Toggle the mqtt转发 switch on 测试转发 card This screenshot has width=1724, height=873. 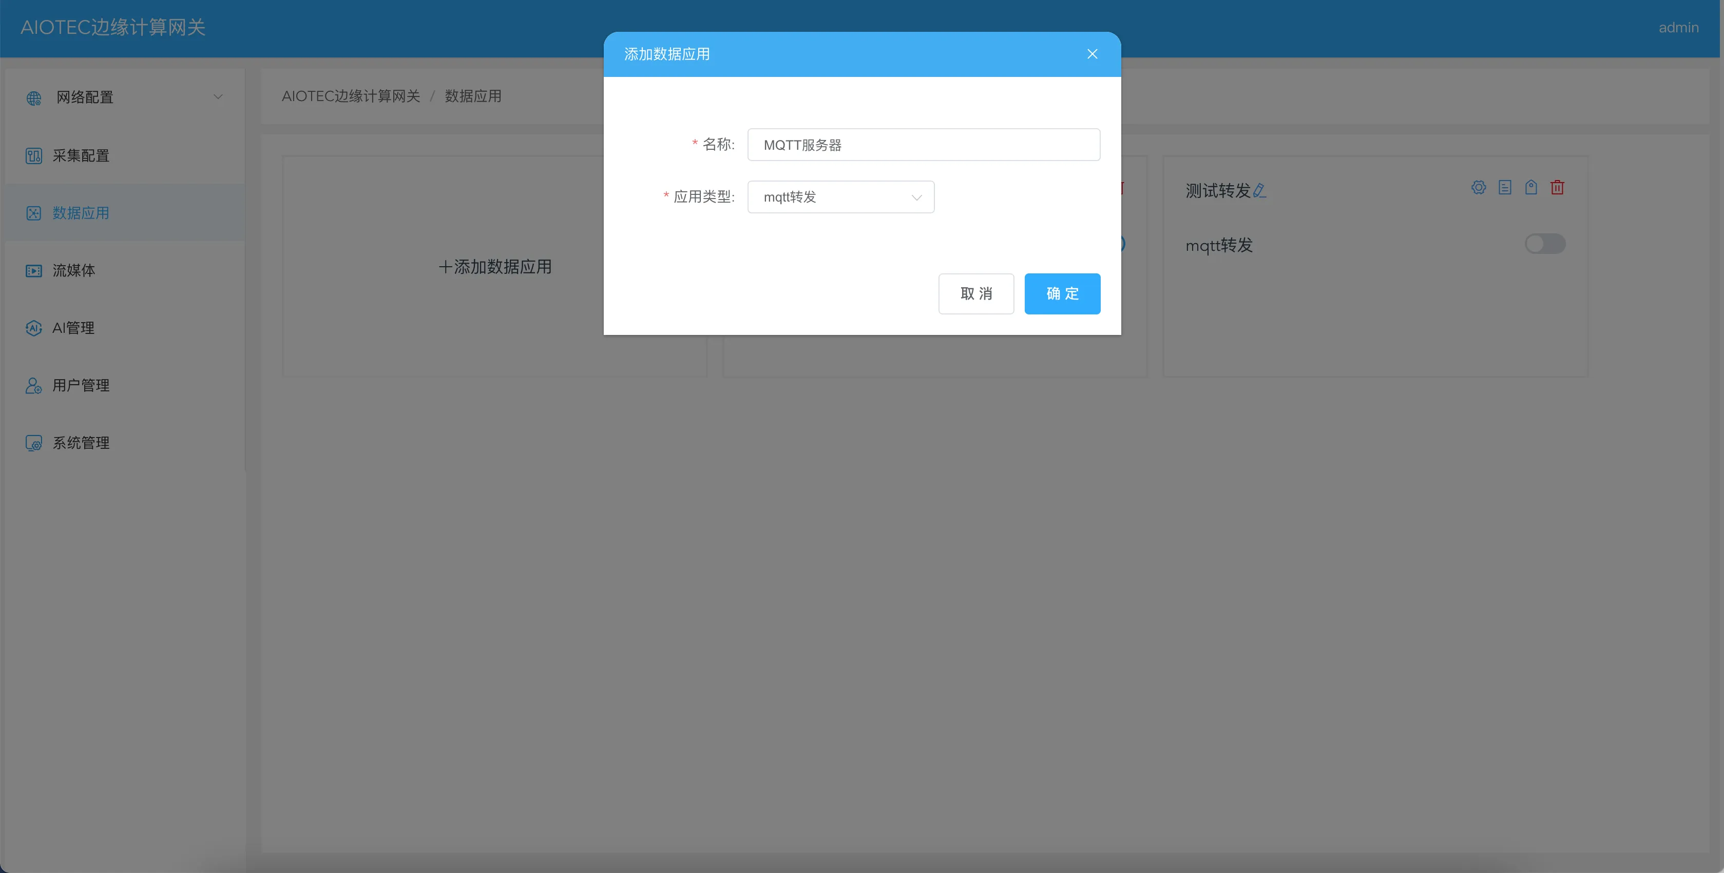coord(1545,244)
